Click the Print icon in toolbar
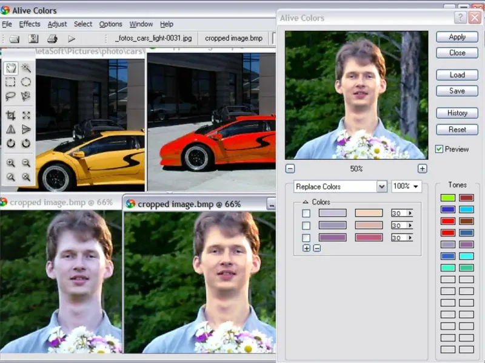This screenshot has height=363, width=485. (x=52, y=39)
